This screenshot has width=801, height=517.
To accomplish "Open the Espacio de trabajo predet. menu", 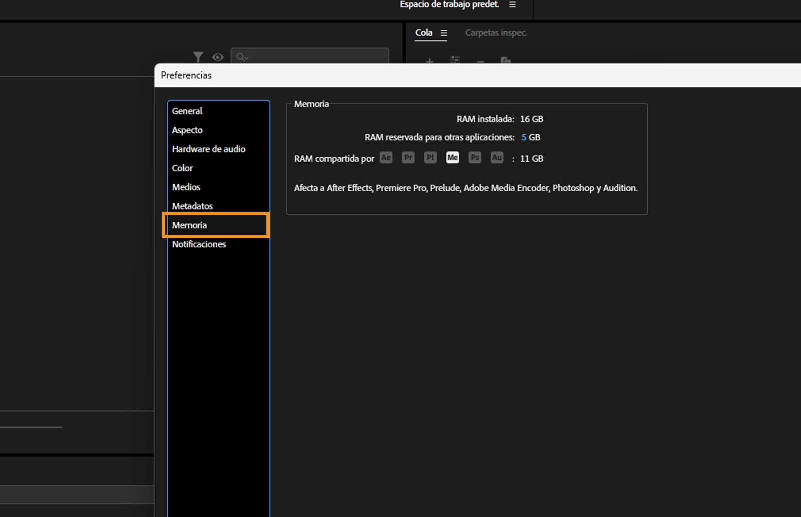I will click(512, 5).
